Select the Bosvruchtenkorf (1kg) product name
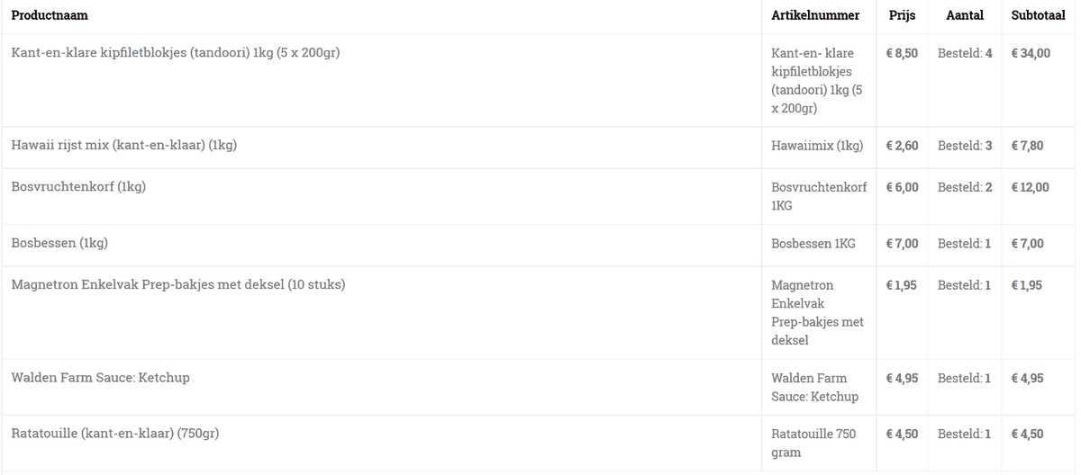1081x475 pixels. pos(78,187)
